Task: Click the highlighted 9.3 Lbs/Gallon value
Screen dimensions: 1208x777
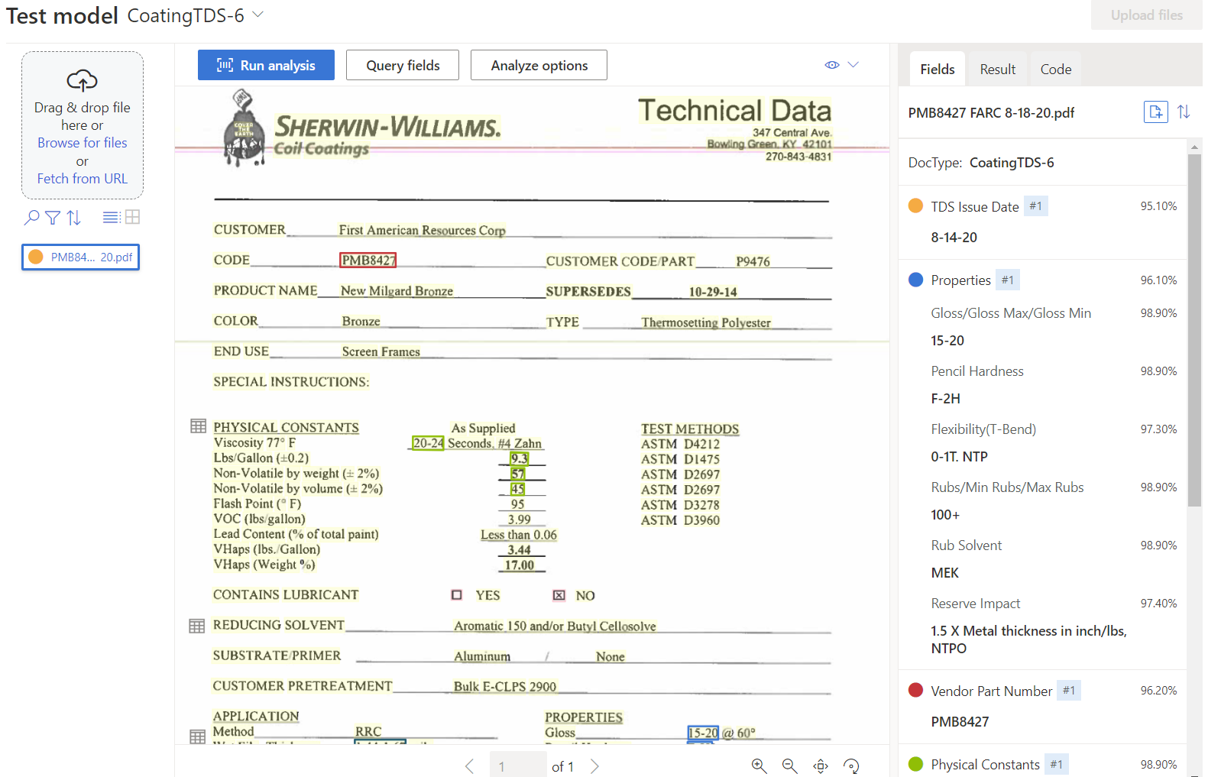Action: (x=519, y=458)
